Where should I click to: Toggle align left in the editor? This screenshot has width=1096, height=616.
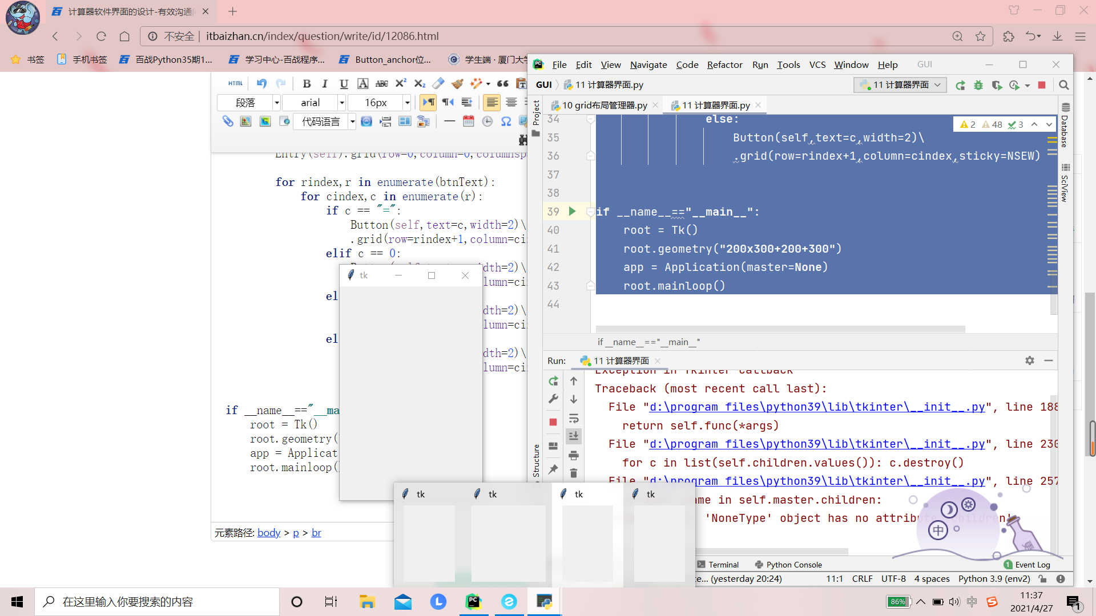(x=491, y=103)
